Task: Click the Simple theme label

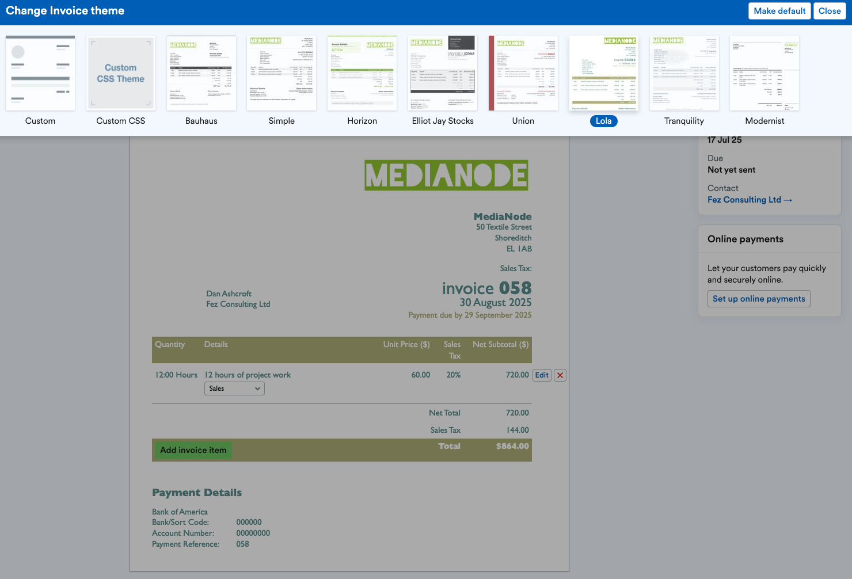Action: tap(282, 121)
